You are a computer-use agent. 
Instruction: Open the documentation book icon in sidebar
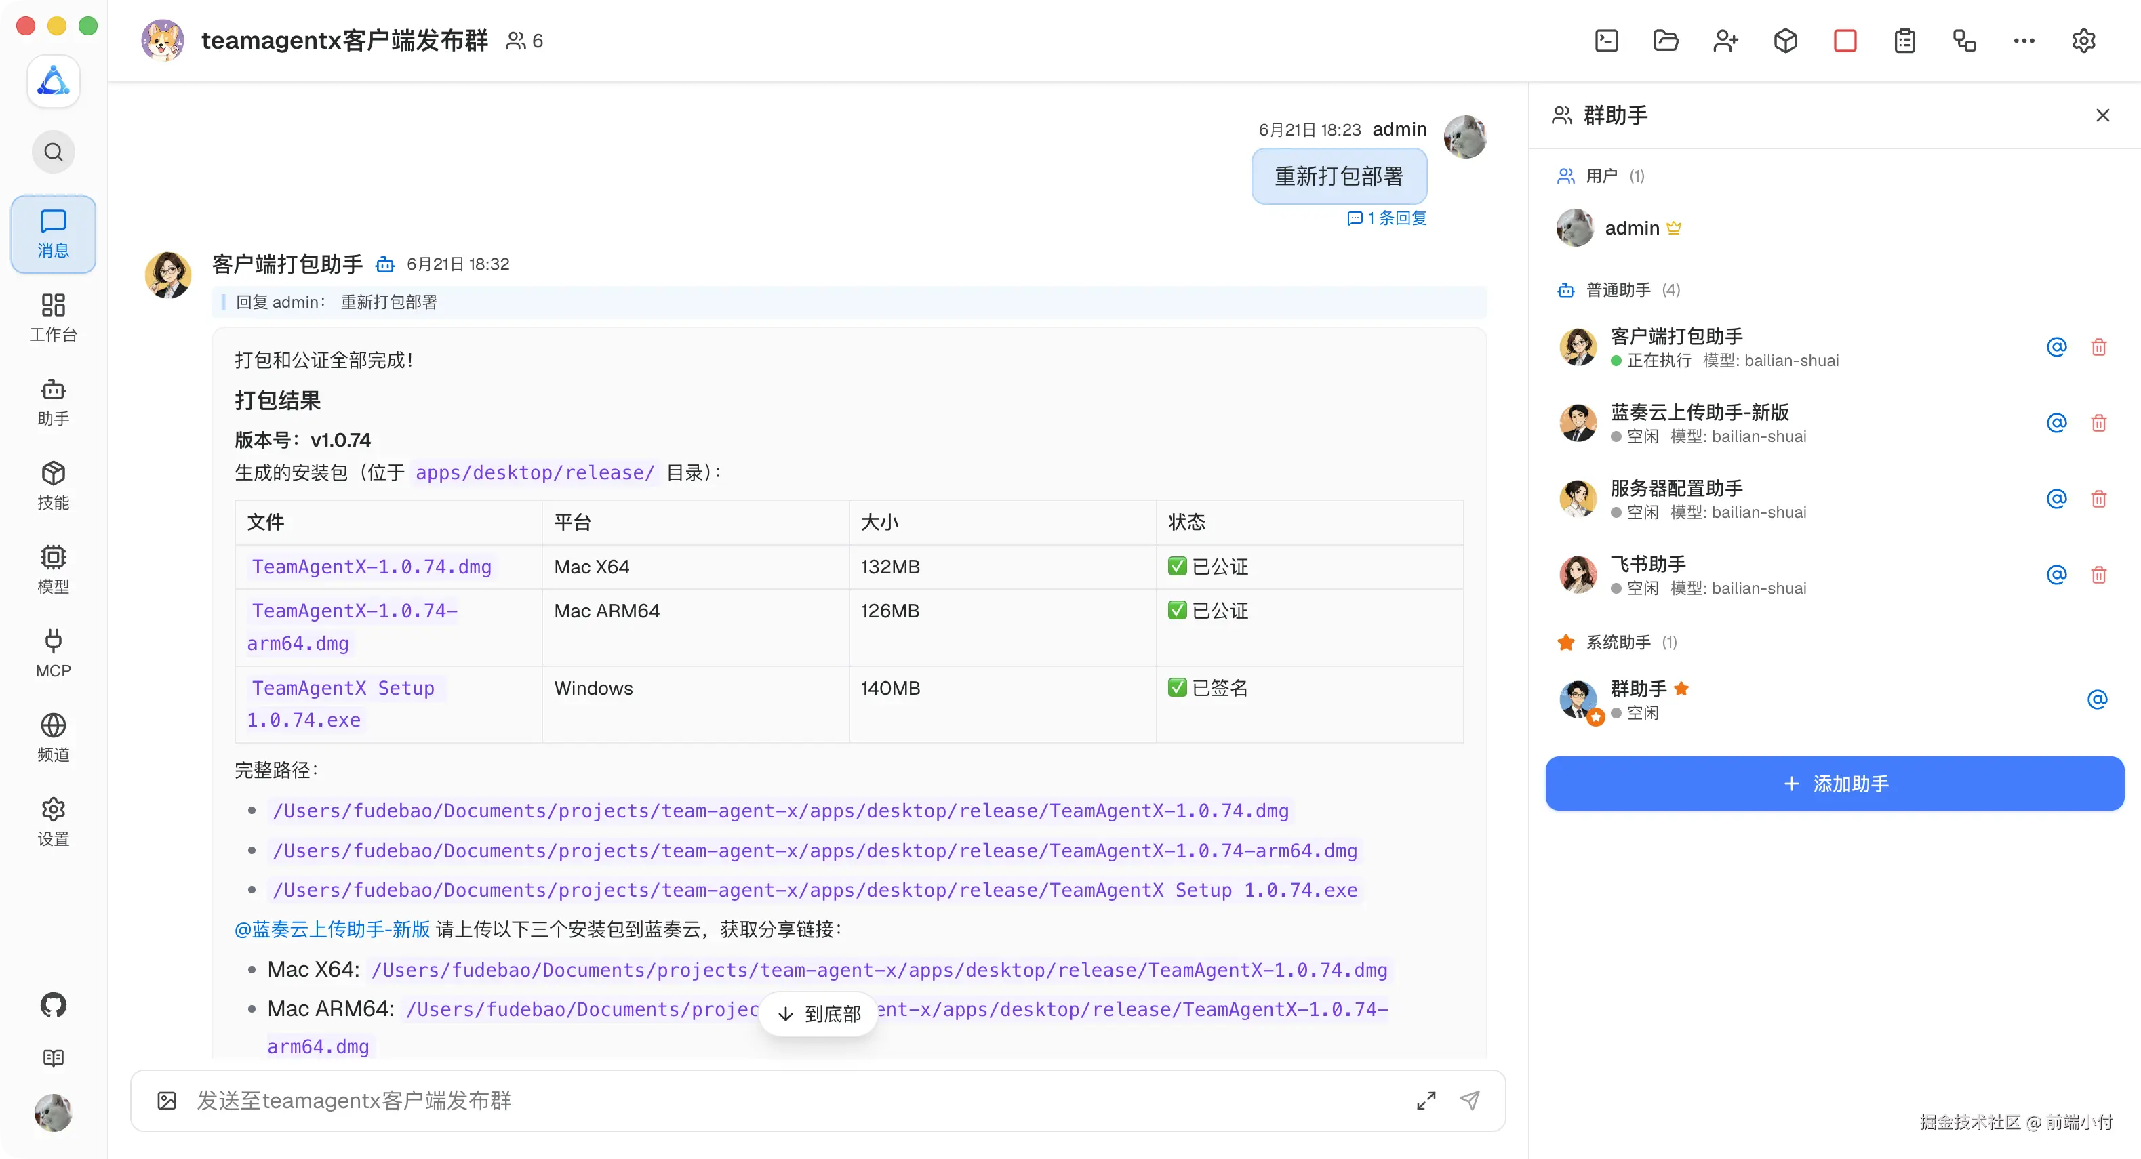53,1057
